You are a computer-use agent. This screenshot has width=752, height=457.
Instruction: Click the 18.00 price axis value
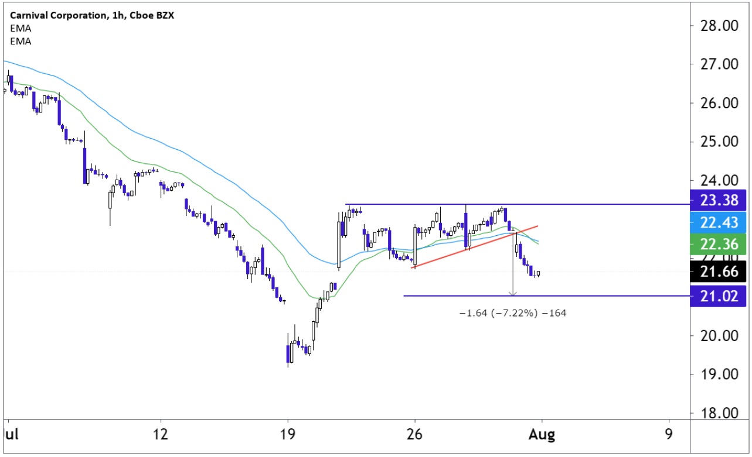(x=718, y=413)
